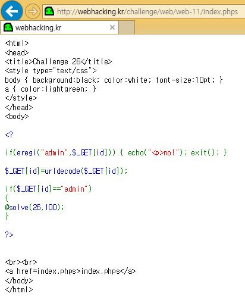Image resolution: width=245 pixels, height=300 pixels.
Task: Click the urldecode($_GET[id]) line
Action: 67,171
